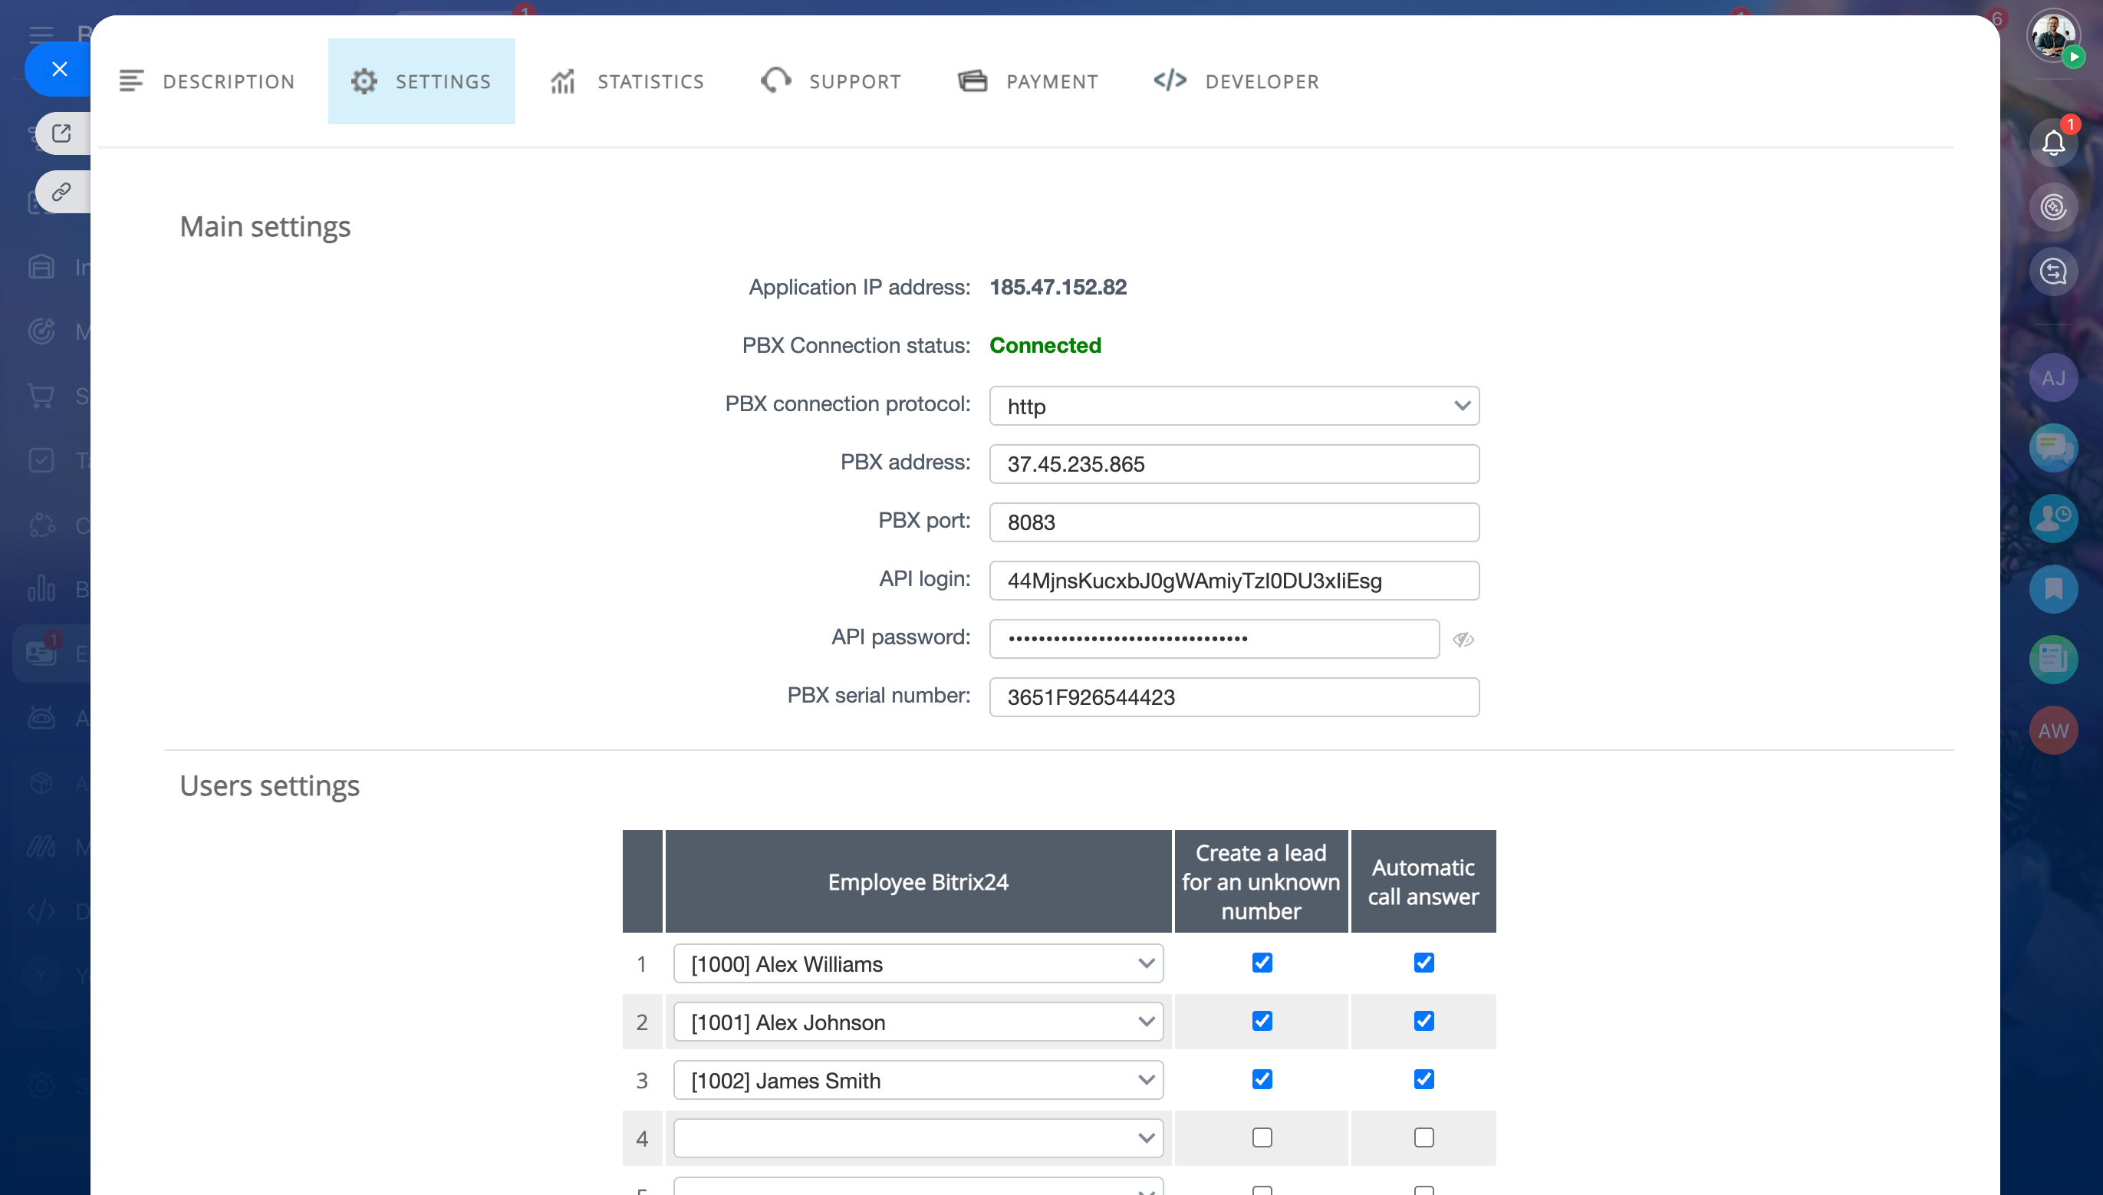Switch to the Statistics tab

click(627, 81)
